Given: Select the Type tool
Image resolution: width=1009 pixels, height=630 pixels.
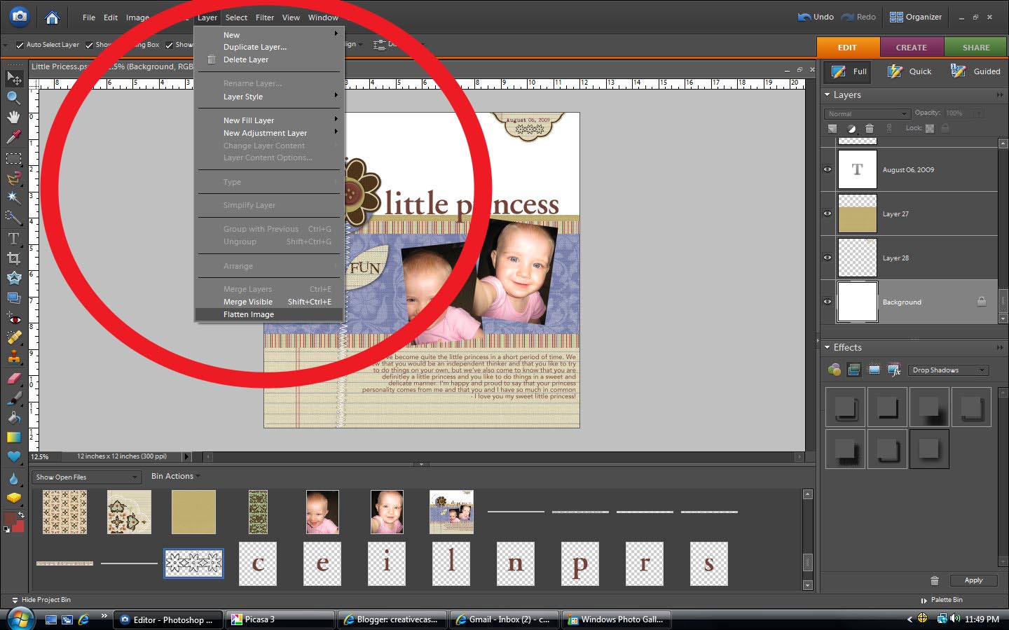Looking at the screenshot, I should coord(13,239).
